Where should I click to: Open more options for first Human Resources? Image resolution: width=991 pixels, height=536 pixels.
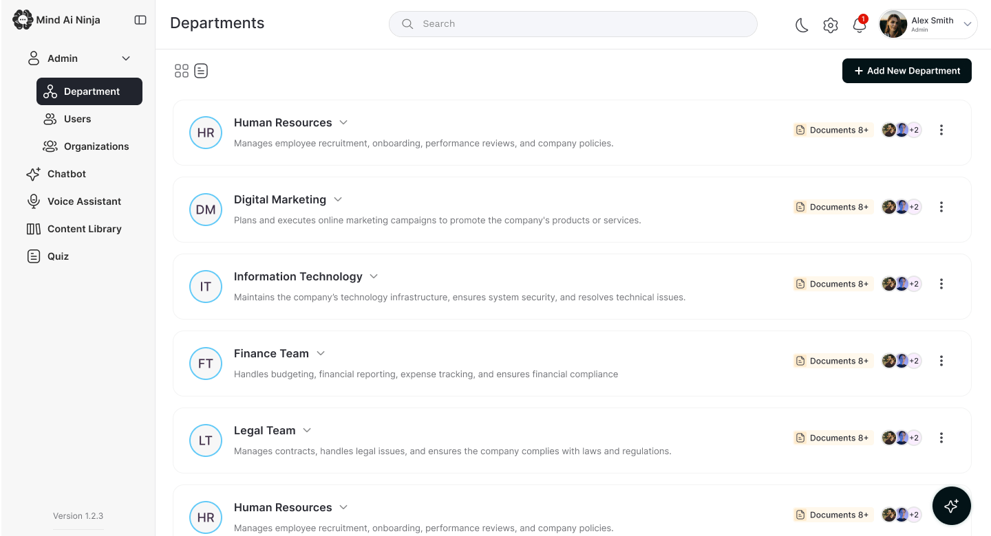click(941, 130)
